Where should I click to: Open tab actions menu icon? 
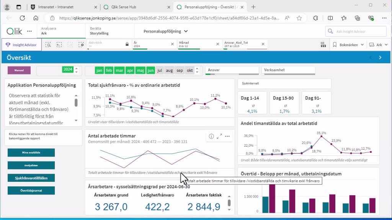19,7
